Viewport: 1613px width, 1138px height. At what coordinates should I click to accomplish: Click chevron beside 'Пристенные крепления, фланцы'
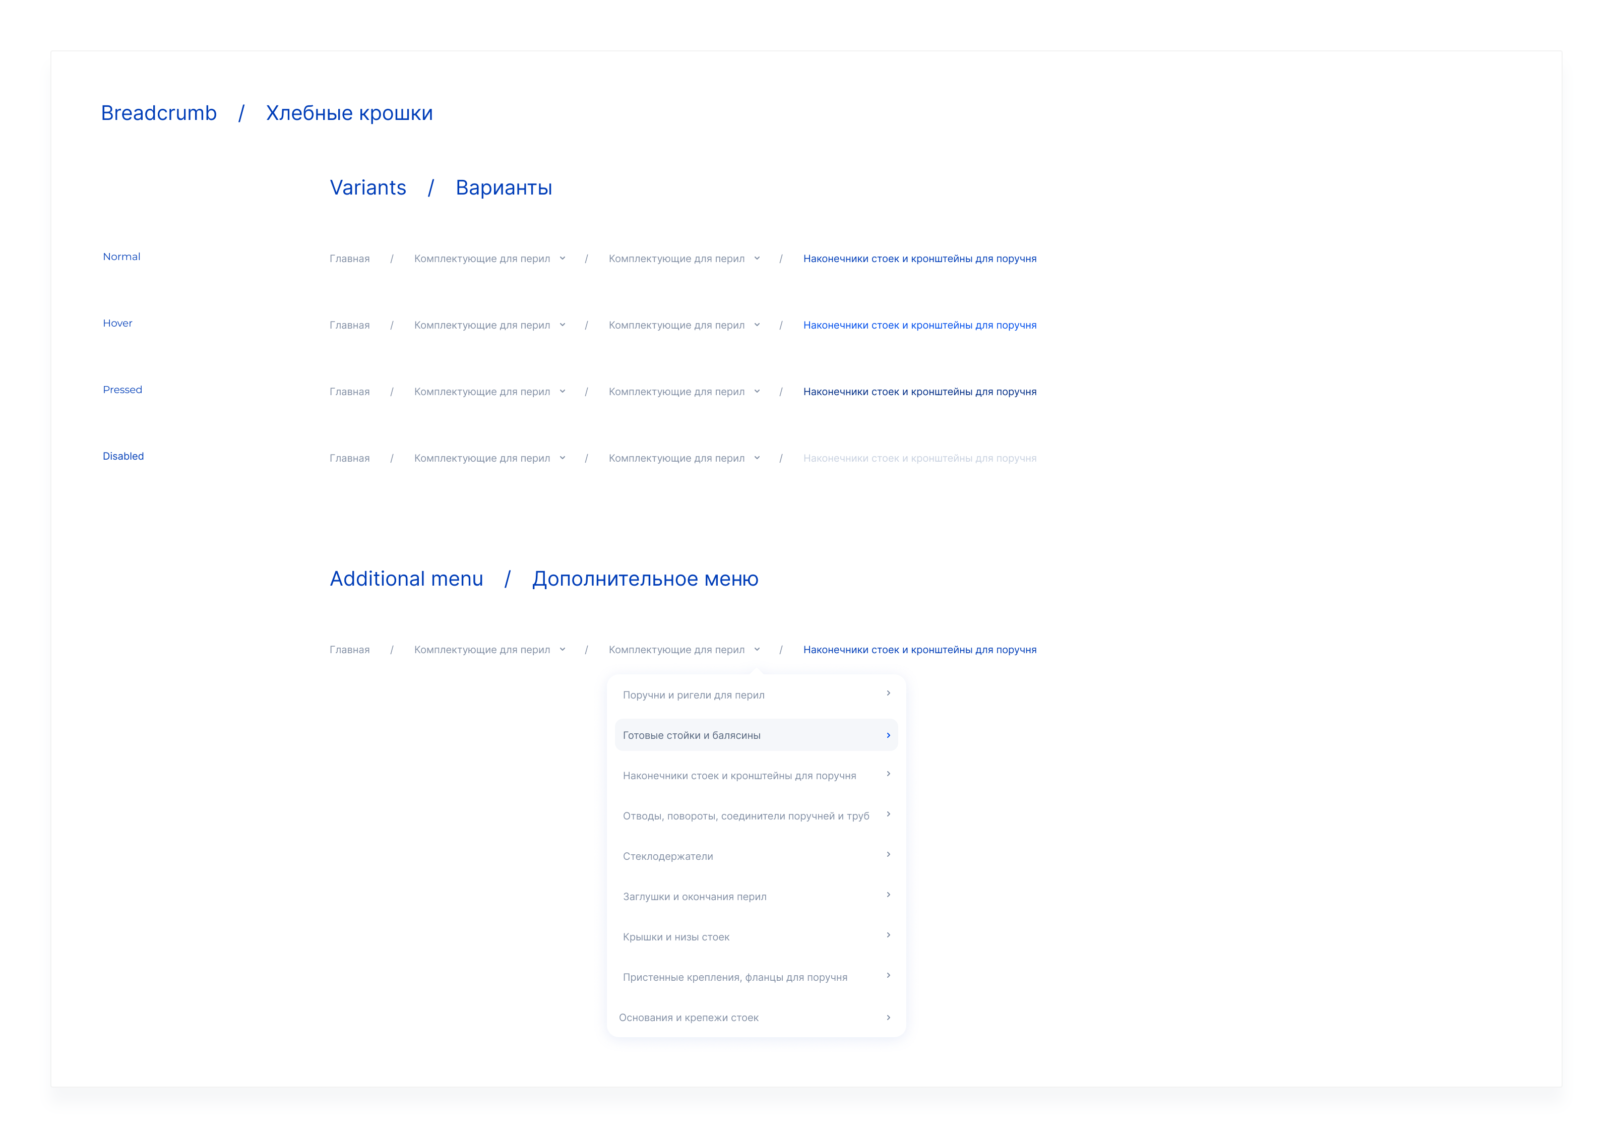[x=888, y=976]
